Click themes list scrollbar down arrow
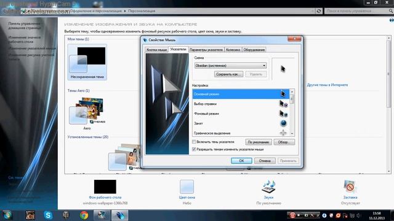 pos(388,171)
